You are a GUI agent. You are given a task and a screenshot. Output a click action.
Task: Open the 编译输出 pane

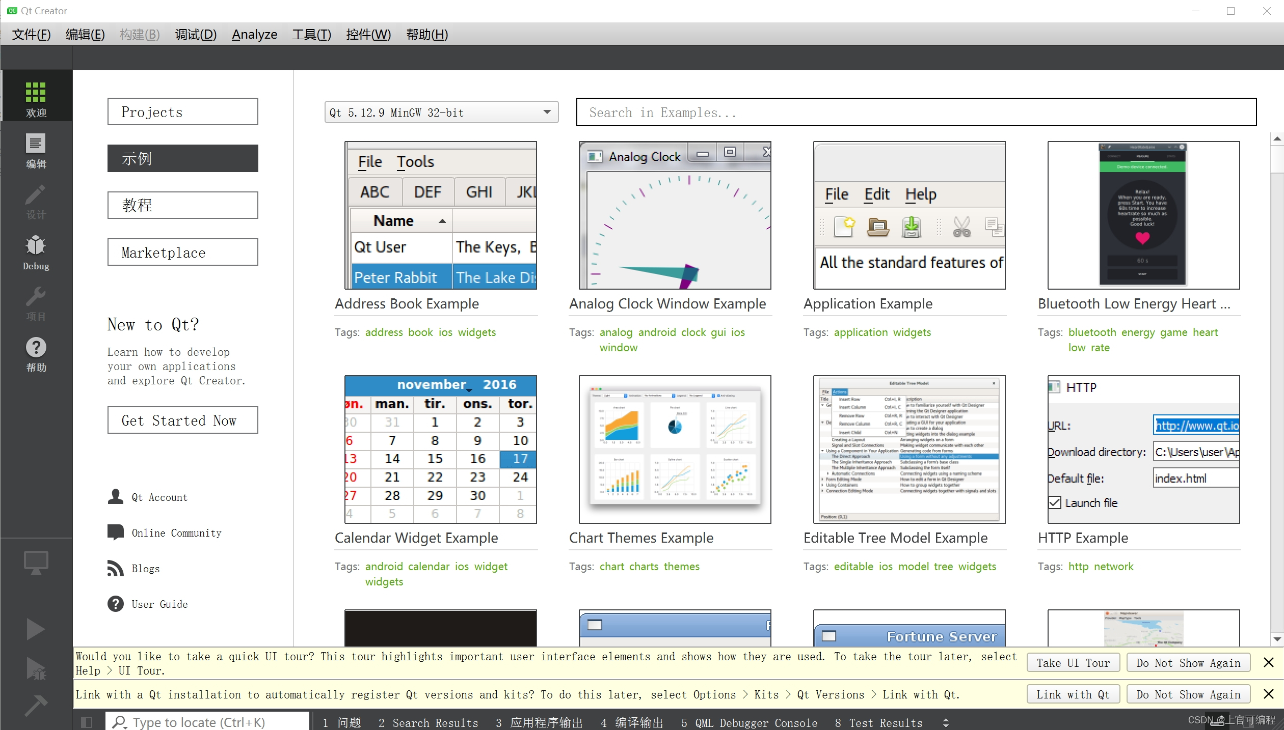click(x=632, y=722)
